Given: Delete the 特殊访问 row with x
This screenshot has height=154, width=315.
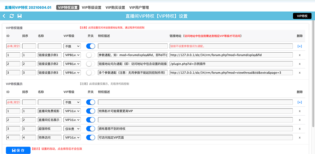Looking at the screenshot, I should tap(299, 138).
